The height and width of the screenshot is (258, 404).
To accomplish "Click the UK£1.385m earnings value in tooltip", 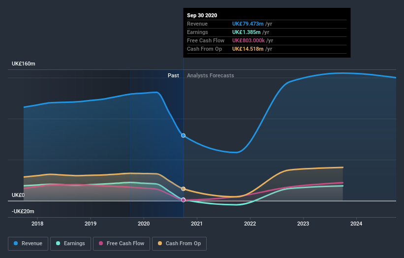I will tap(247, 32).
